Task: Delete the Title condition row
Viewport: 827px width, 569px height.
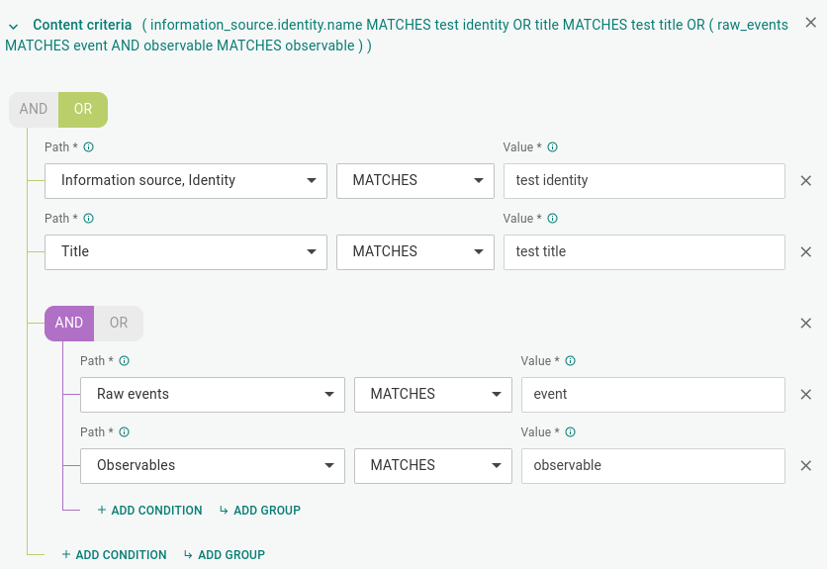Action: click(x=805, y=252)
